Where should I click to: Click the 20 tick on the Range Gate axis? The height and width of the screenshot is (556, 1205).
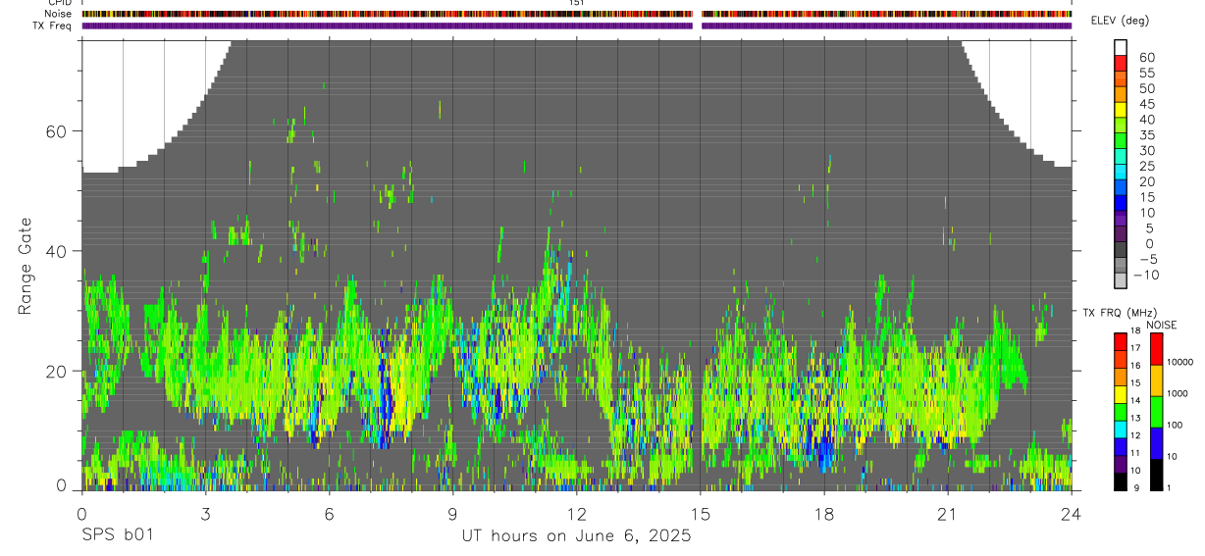point(54,371)
